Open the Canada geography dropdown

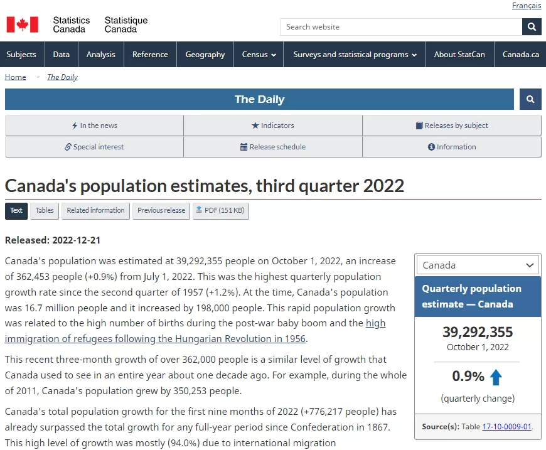click(478, 265)
